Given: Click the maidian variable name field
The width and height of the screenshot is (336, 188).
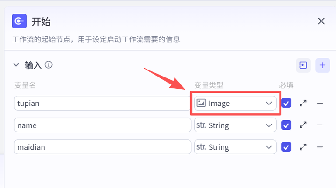Looking at the screenshot, I should (x=102, y=147).
